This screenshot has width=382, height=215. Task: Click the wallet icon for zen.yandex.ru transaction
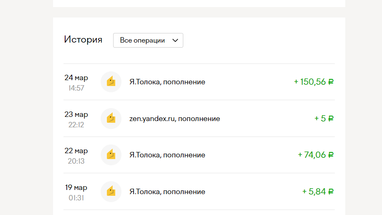pyautogui.click(x=111, y=119)
